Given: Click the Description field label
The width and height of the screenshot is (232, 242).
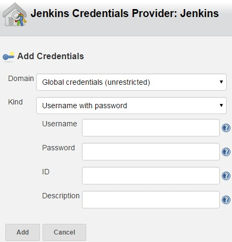Looking at the screenshot, I should click(61, 196).
